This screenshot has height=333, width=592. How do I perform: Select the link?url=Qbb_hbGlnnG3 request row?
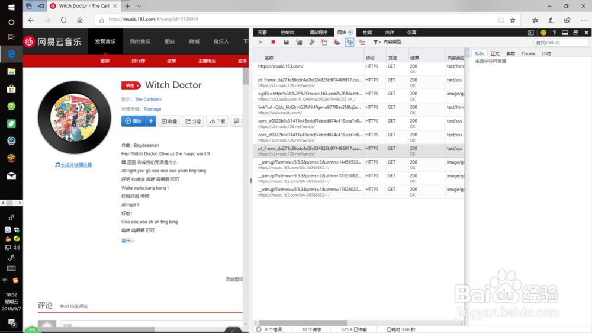(x=359, y=110)
